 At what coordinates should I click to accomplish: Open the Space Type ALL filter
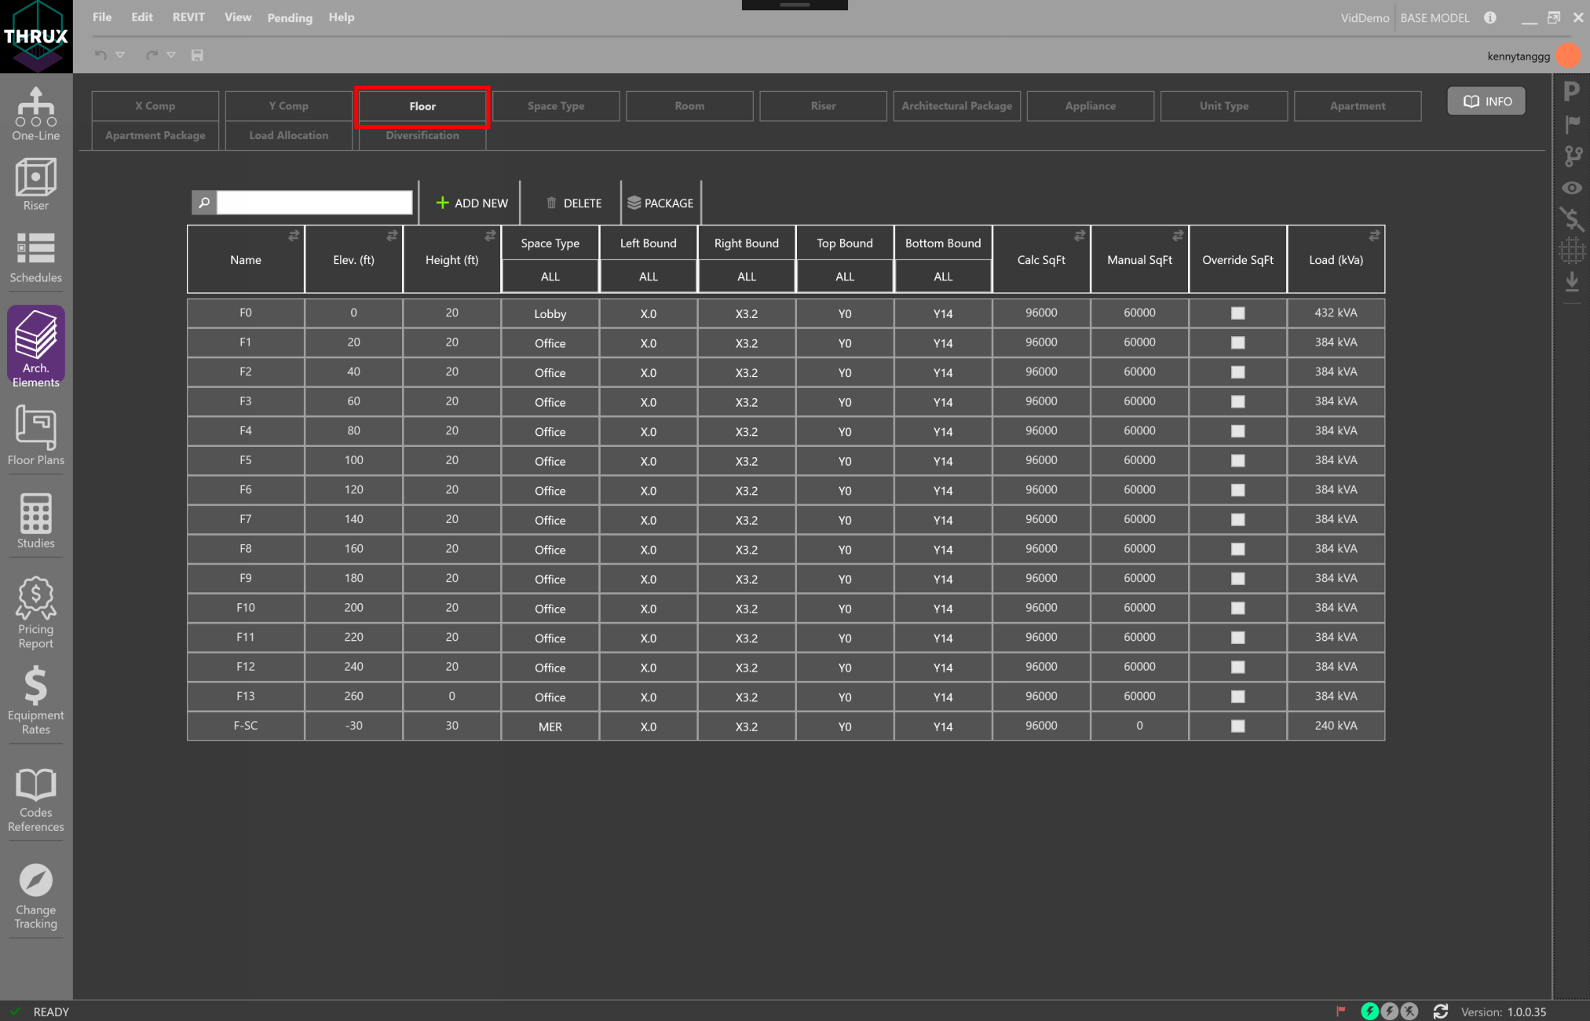tap(550, 276)
